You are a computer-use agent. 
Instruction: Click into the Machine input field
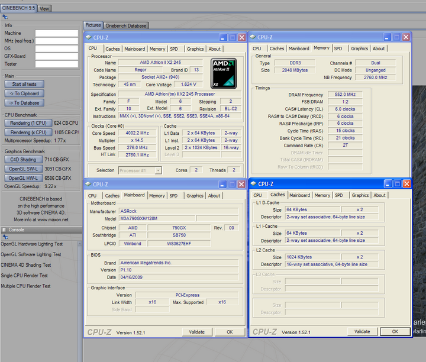pyautogui.click(x=56, y=33)
